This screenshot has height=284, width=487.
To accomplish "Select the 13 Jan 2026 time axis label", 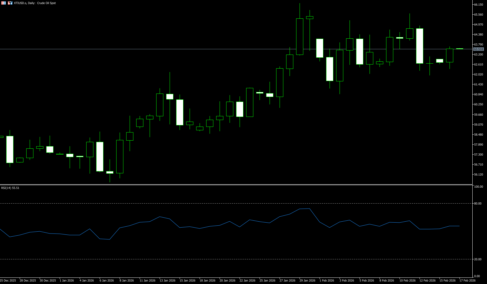I will coord(167,281).
